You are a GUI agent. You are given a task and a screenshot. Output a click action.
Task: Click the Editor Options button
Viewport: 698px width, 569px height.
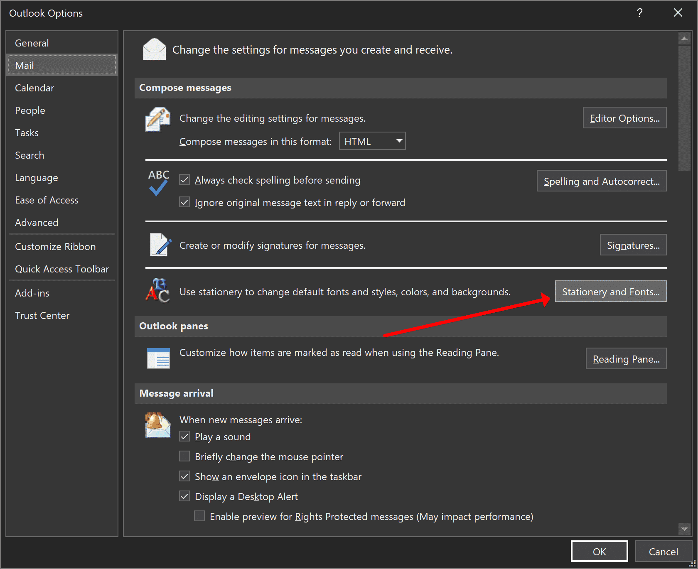(624, 118)
